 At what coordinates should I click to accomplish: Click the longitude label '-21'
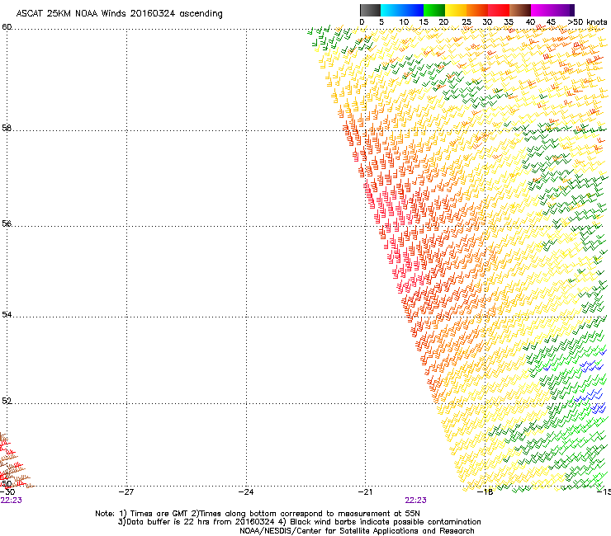366,491
